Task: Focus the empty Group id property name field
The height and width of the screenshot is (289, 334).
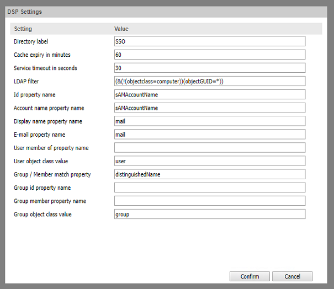Action: click(209, 188)
